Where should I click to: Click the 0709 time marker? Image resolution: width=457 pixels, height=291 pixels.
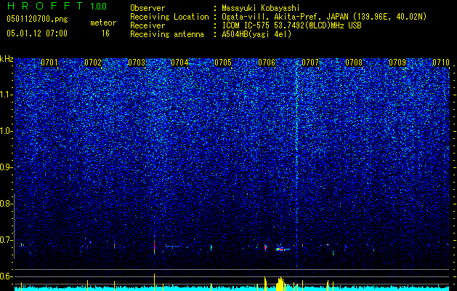(x=397, y=63)
